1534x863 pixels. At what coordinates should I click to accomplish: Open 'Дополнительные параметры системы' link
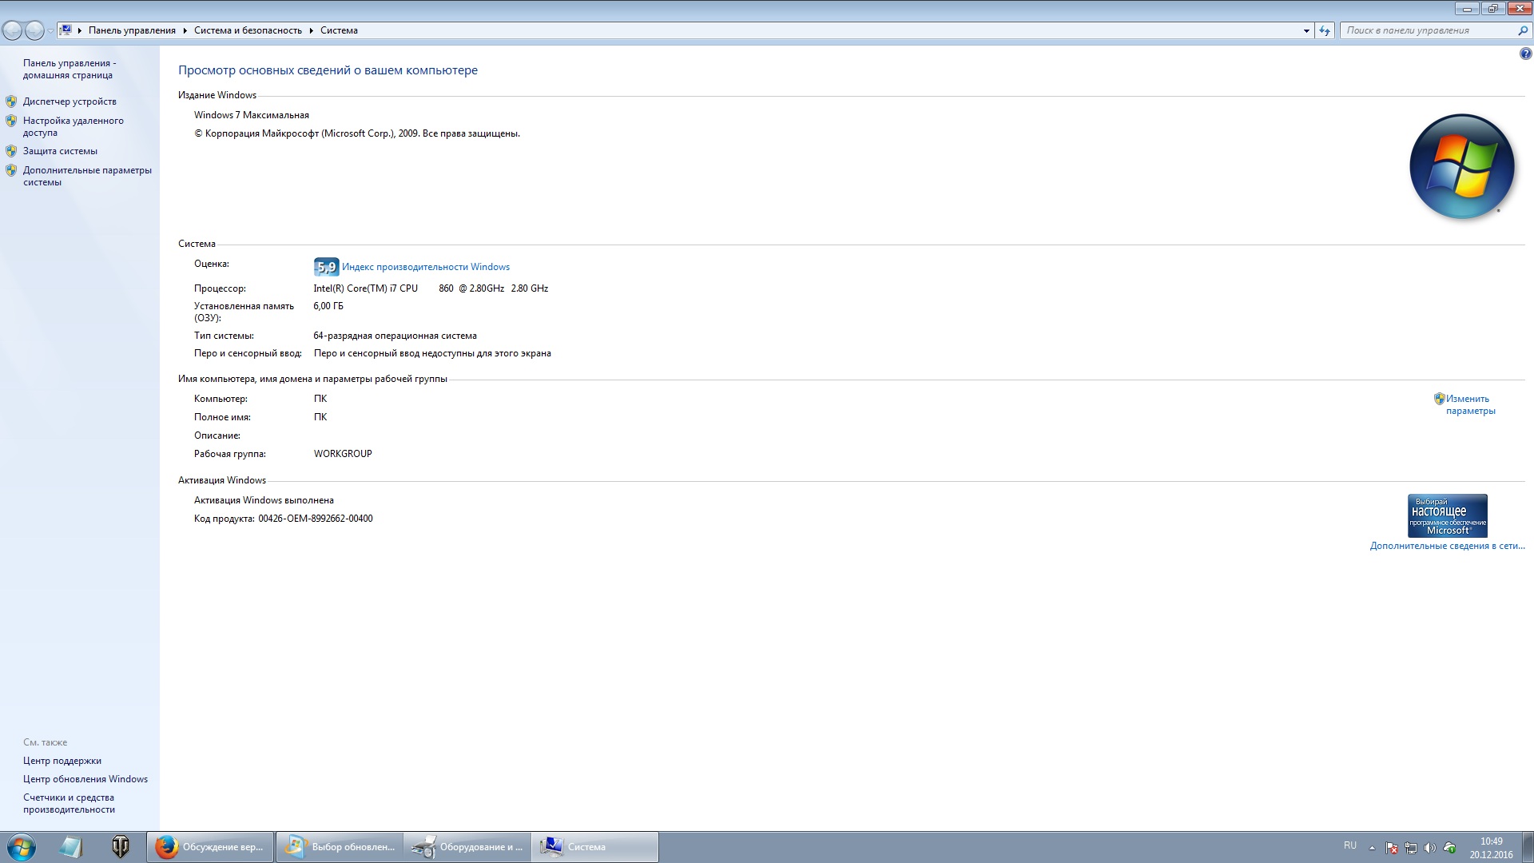(x=87, y=176)
